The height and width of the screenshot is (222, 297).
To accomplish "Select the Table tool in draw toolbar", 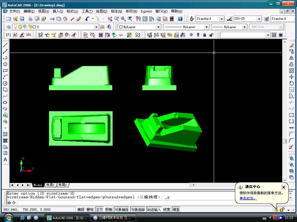I will click(5, 153).
